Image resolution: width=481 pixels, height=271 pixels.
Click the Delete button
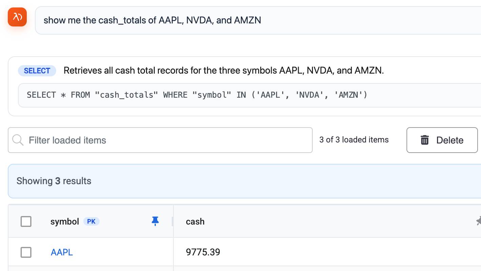click(x=442, y=140)
